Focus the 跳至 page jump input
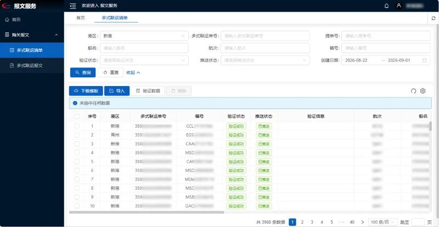The width and height of the screenshot is (439, 227). [418, 222]
